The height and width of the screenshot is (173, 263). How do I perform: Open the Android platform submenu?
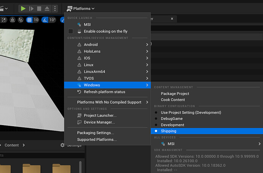[107, 44]
